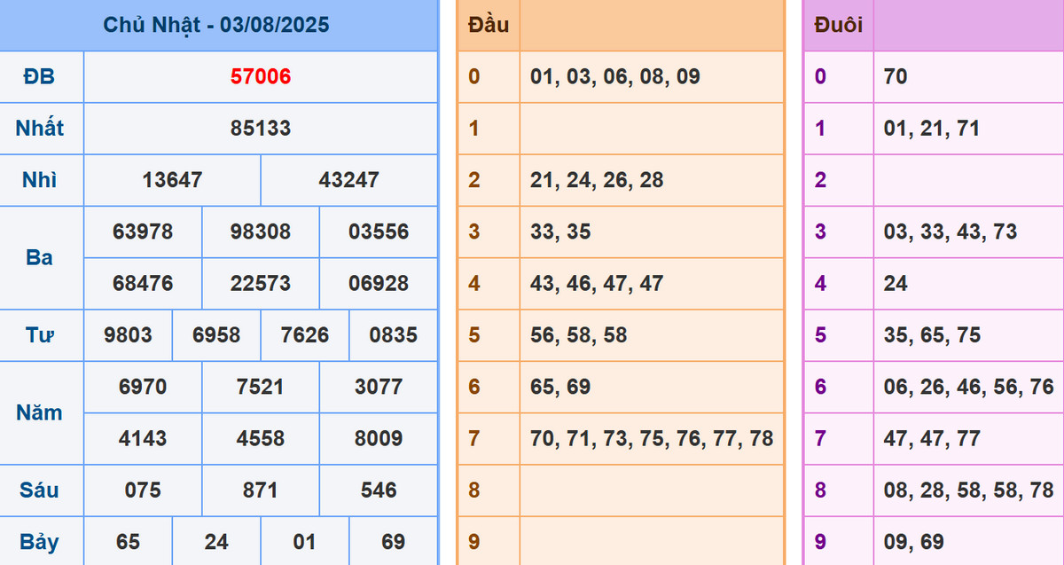Select the special prize number 57006
This screenshot has height=565, width=1064.
[261, 77]
